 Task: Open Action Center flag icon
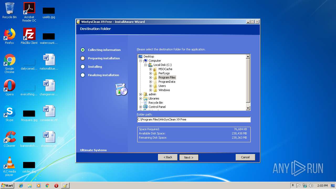tap(298, 186)
